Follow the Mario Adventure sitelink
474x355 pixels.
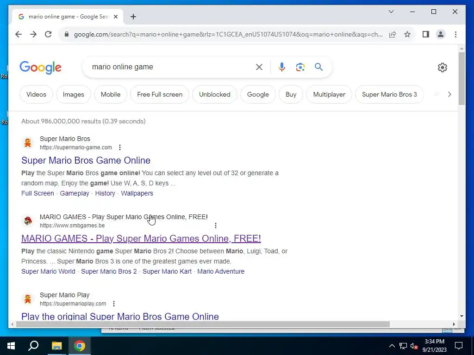coord(221,271)
